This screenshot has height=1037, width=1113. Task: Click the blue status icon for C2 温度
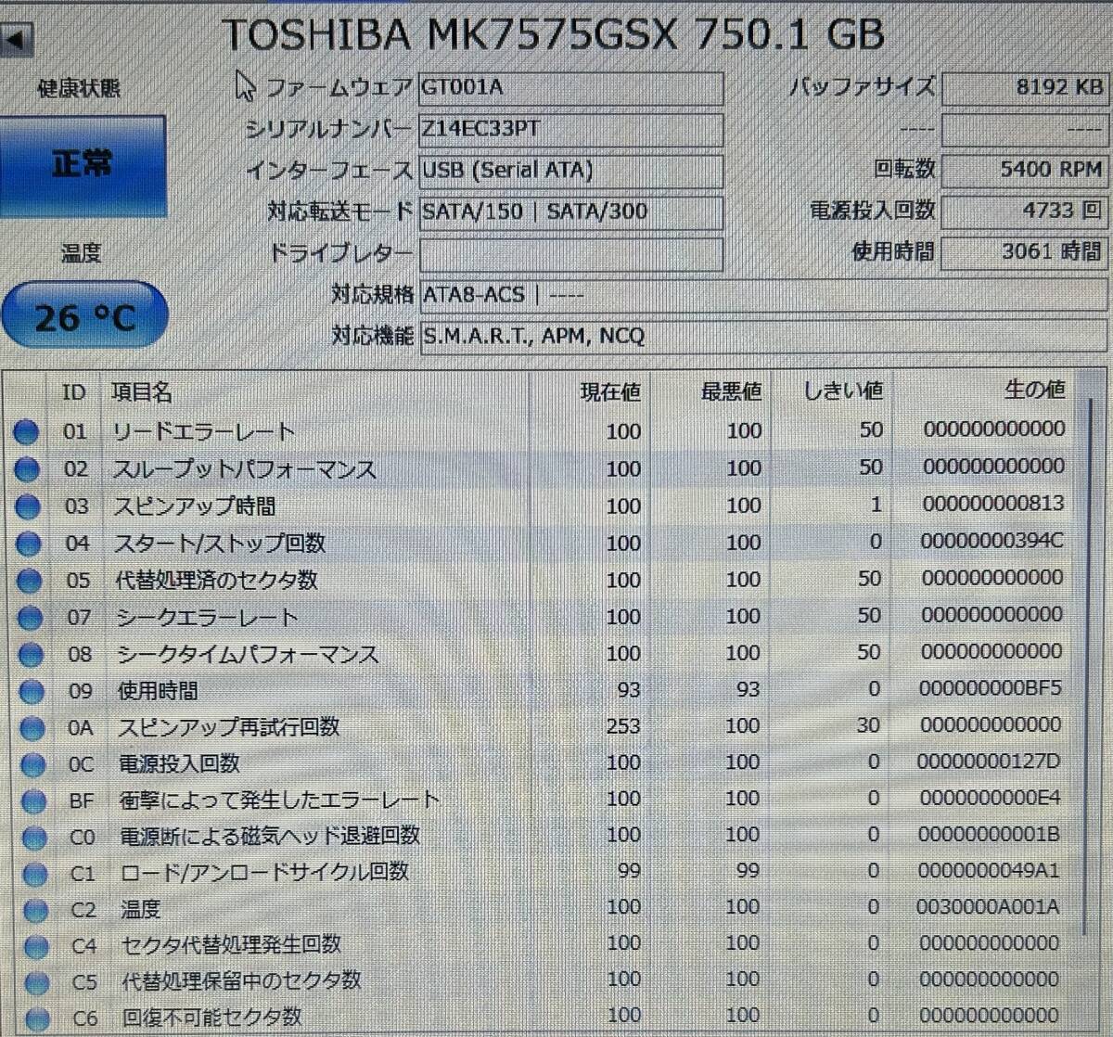(36, 910)
